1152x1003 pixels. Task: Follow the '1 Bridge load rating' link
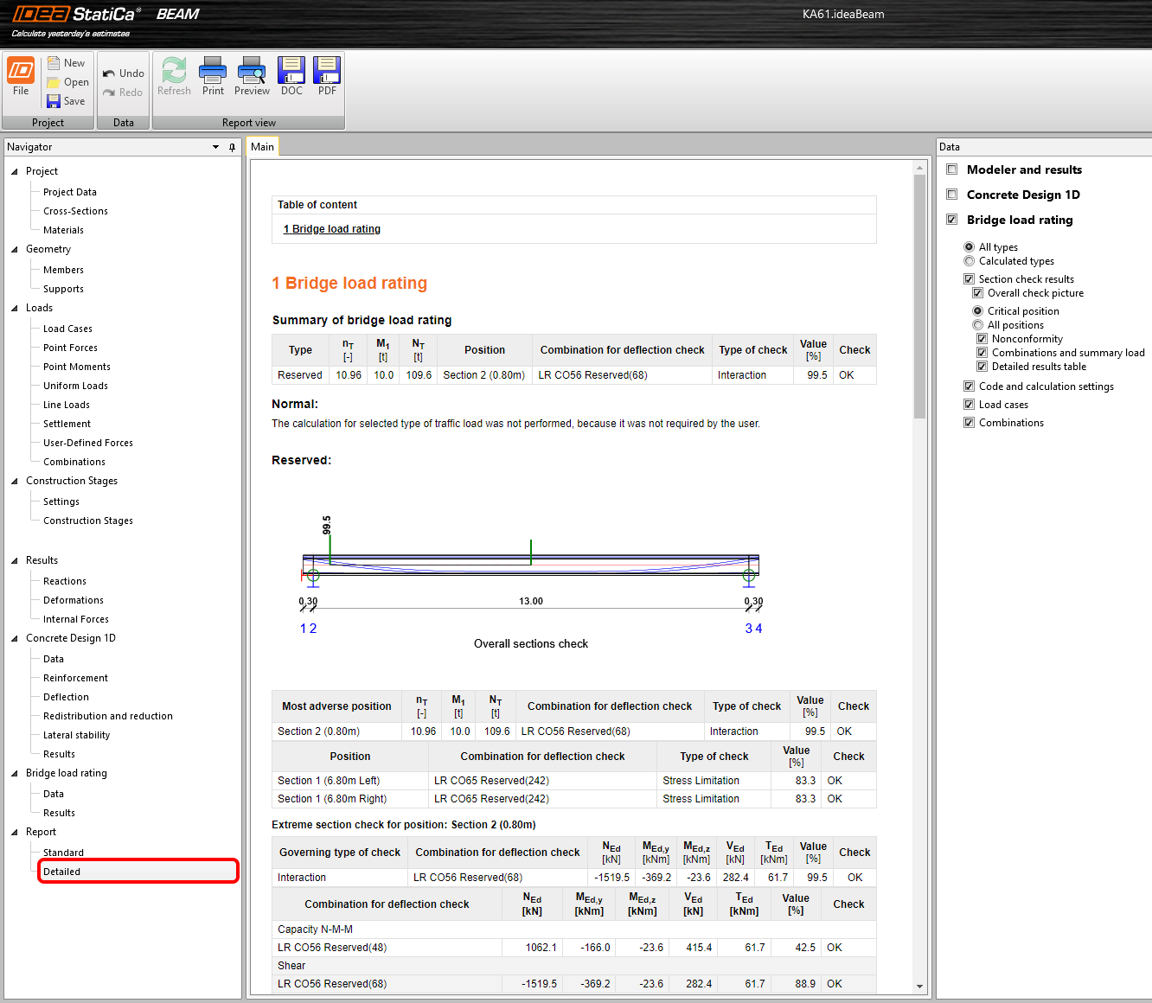[x=332, y=229]
